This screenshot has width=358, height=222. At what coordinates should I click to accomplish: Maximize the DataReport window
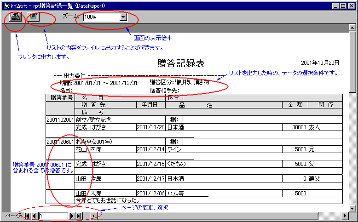pos(343,5)
